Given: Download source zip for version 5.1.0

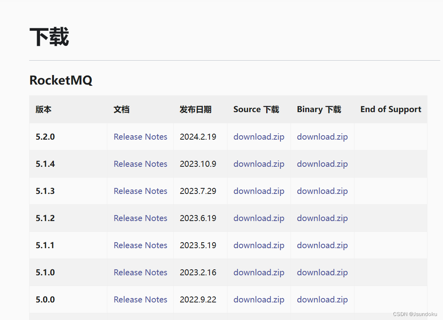Looking at the screenshot, I should coord(259,272).
